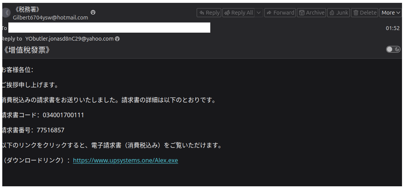Archive the tax invoice email
This screenshot has height=188, width=406.
311,13
